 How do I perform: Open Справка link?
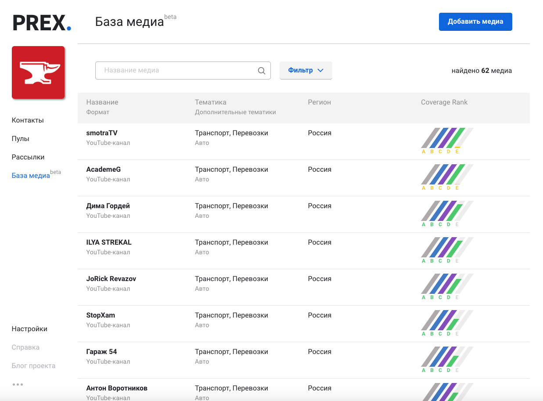(x=25, y=347)
